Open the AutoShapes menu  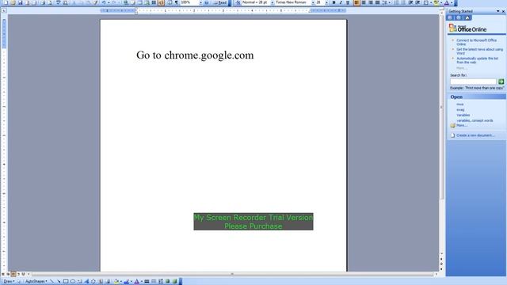click(x=36, y=282)
